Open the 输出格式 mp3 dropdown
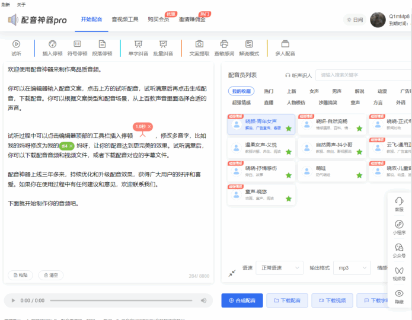This screenshot has width=412, height=320. 352,268
